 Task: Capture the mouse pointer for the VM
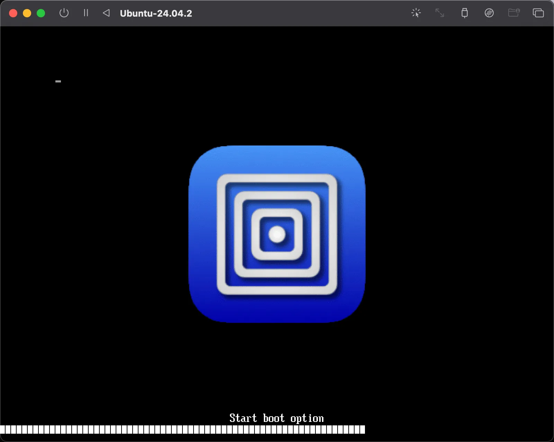click(x=416, y=13)
